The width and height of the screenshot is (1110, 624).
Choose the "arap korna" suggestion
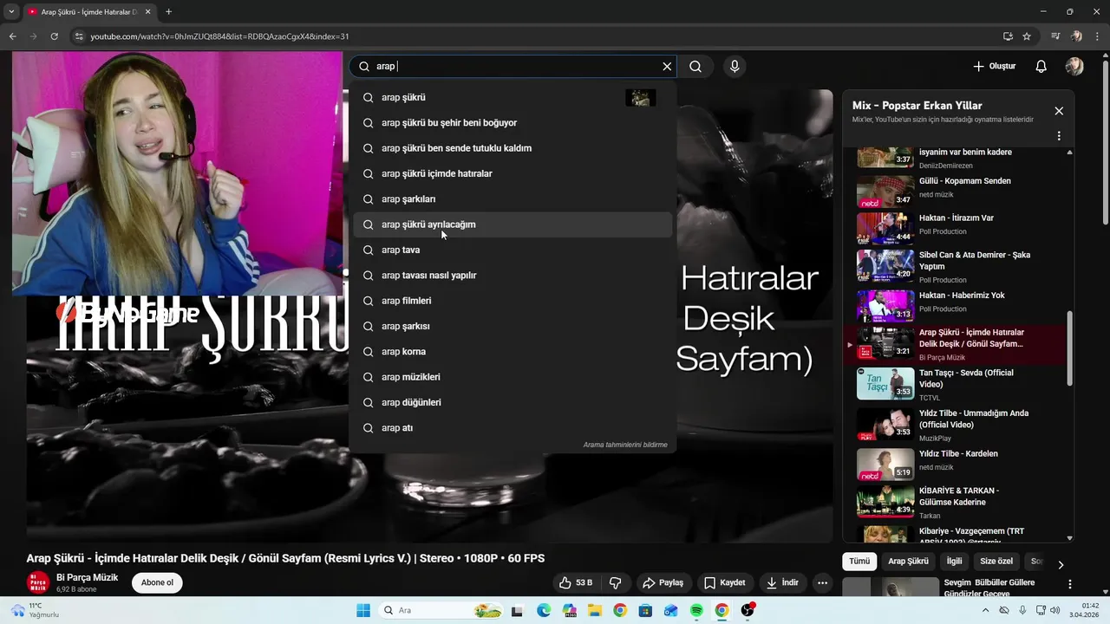tap(513, 352)
